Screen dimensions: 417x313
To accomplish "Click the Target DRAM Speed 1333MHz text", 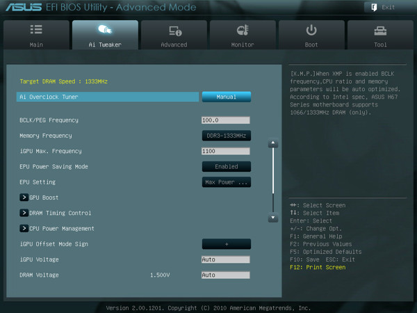I will pos(63,81).
